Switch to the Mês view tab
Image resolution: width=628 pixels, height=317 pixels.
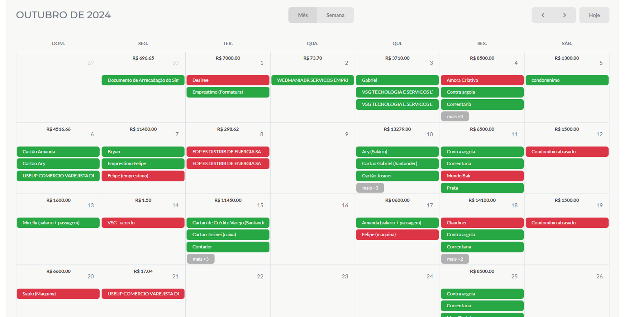[x=302, y=15]
